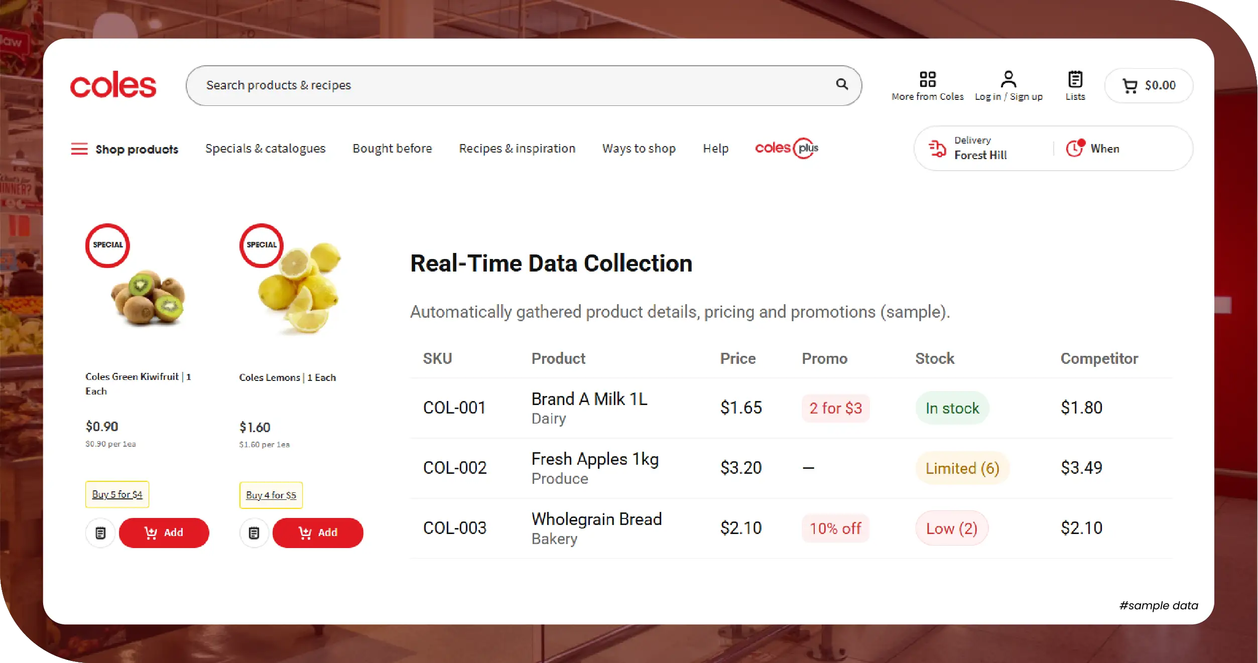Open the Coles Plus logo link

coord(786,148)
